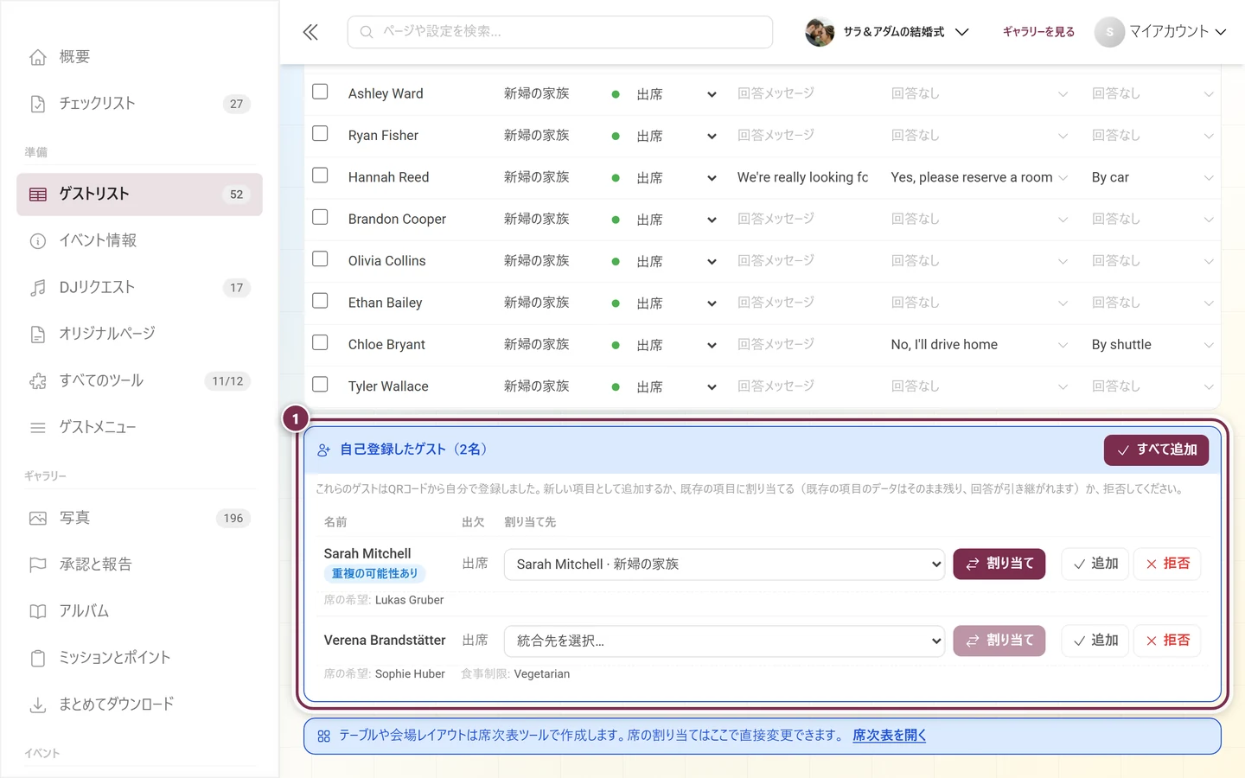Click the DJリクエスト music note icon
The height and width of the screenshot is (778, 1245).
pyautogui.click(x=38, y=288)
